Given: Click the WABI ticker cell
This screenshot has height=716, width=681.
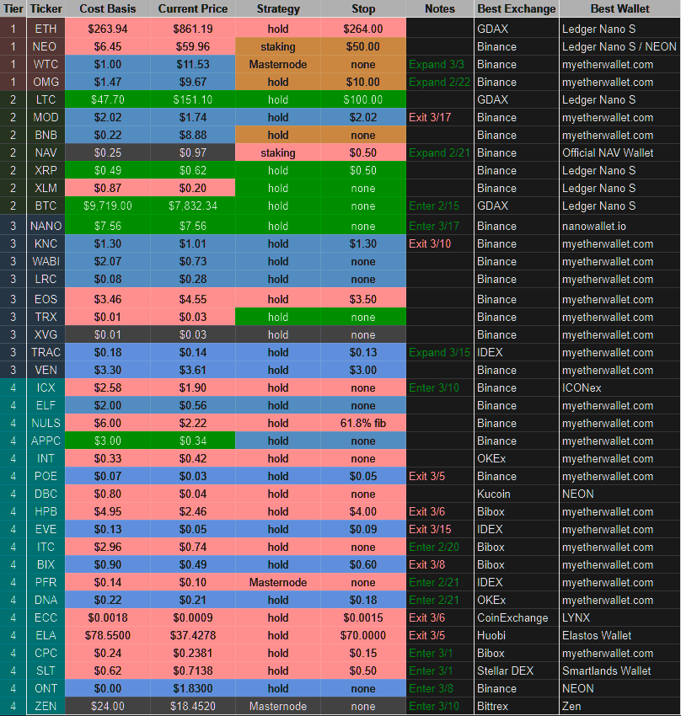Looking at the screenshot, I should click(x=46, y=261).
